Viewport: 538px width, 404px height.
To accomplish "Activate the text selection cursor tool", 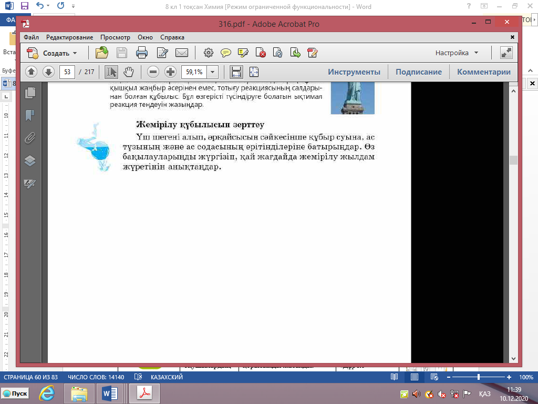I will coord(111,72).
